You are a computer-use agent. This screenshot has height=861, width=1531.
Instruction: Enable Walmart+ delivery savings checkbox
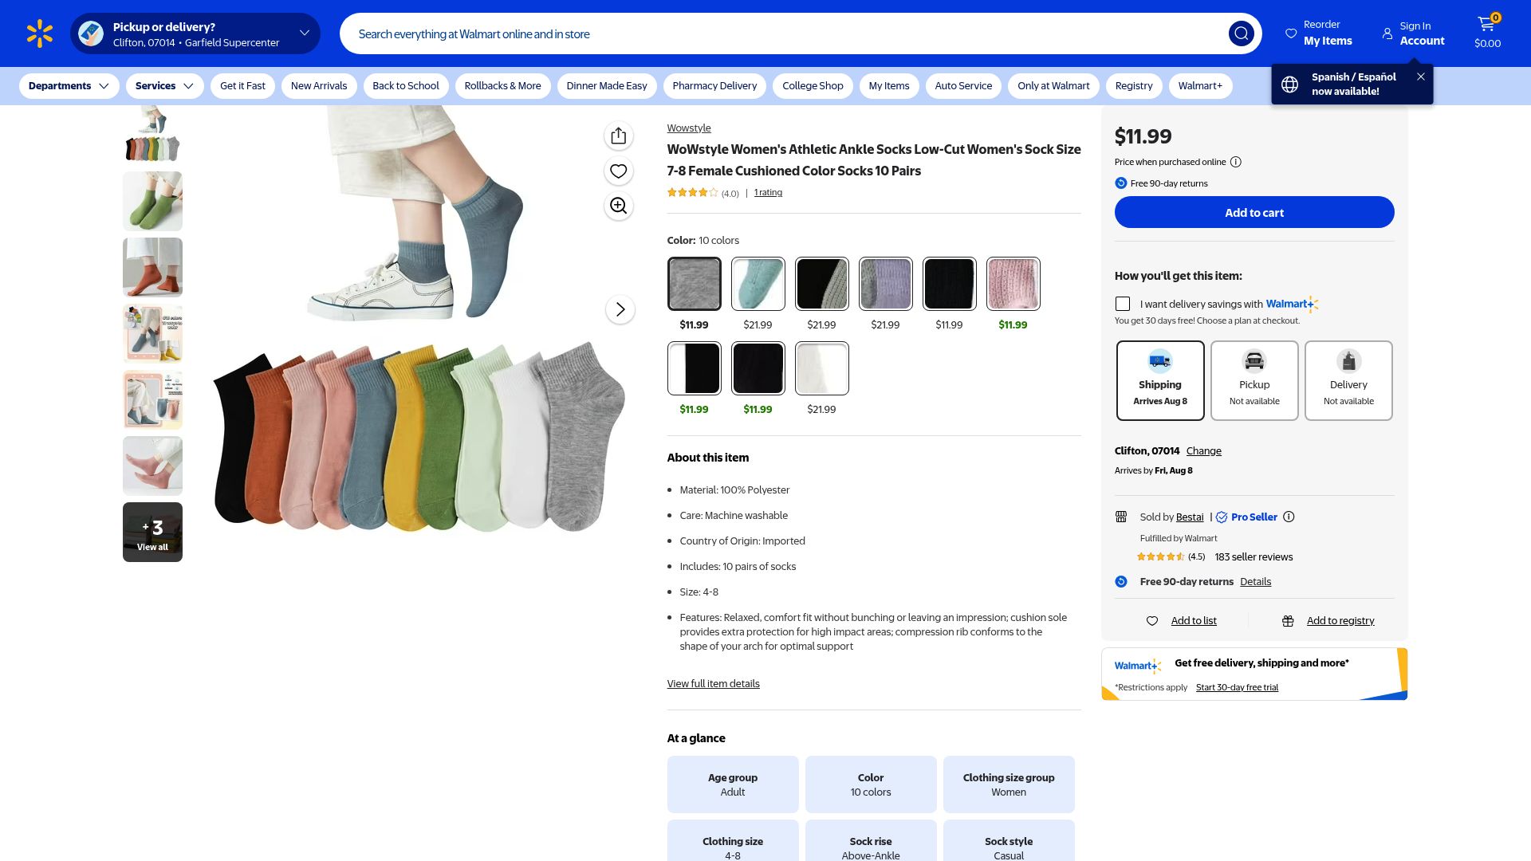1123,304
